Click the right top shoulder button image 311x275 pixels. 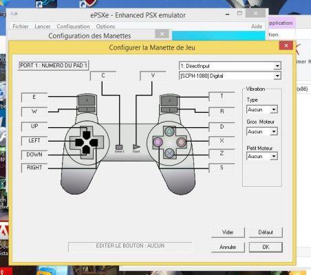[x=169, y=100]
